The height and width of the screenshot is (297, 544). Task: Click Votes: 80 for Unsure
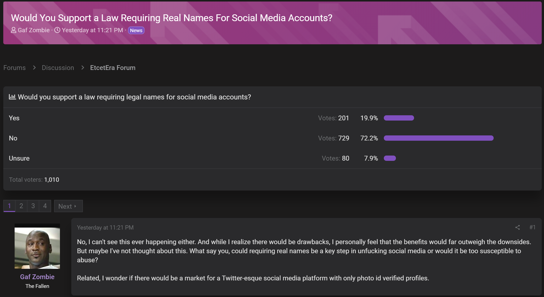pos(335,158)
